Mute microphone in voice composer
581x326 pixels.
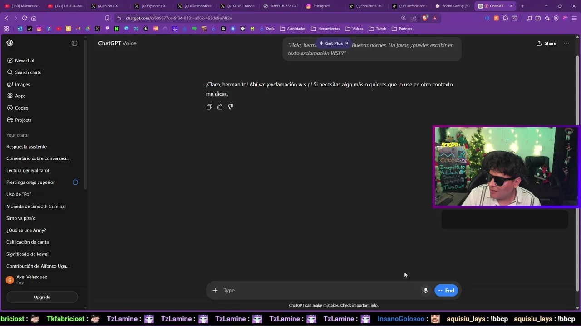[x=426, y=291]
